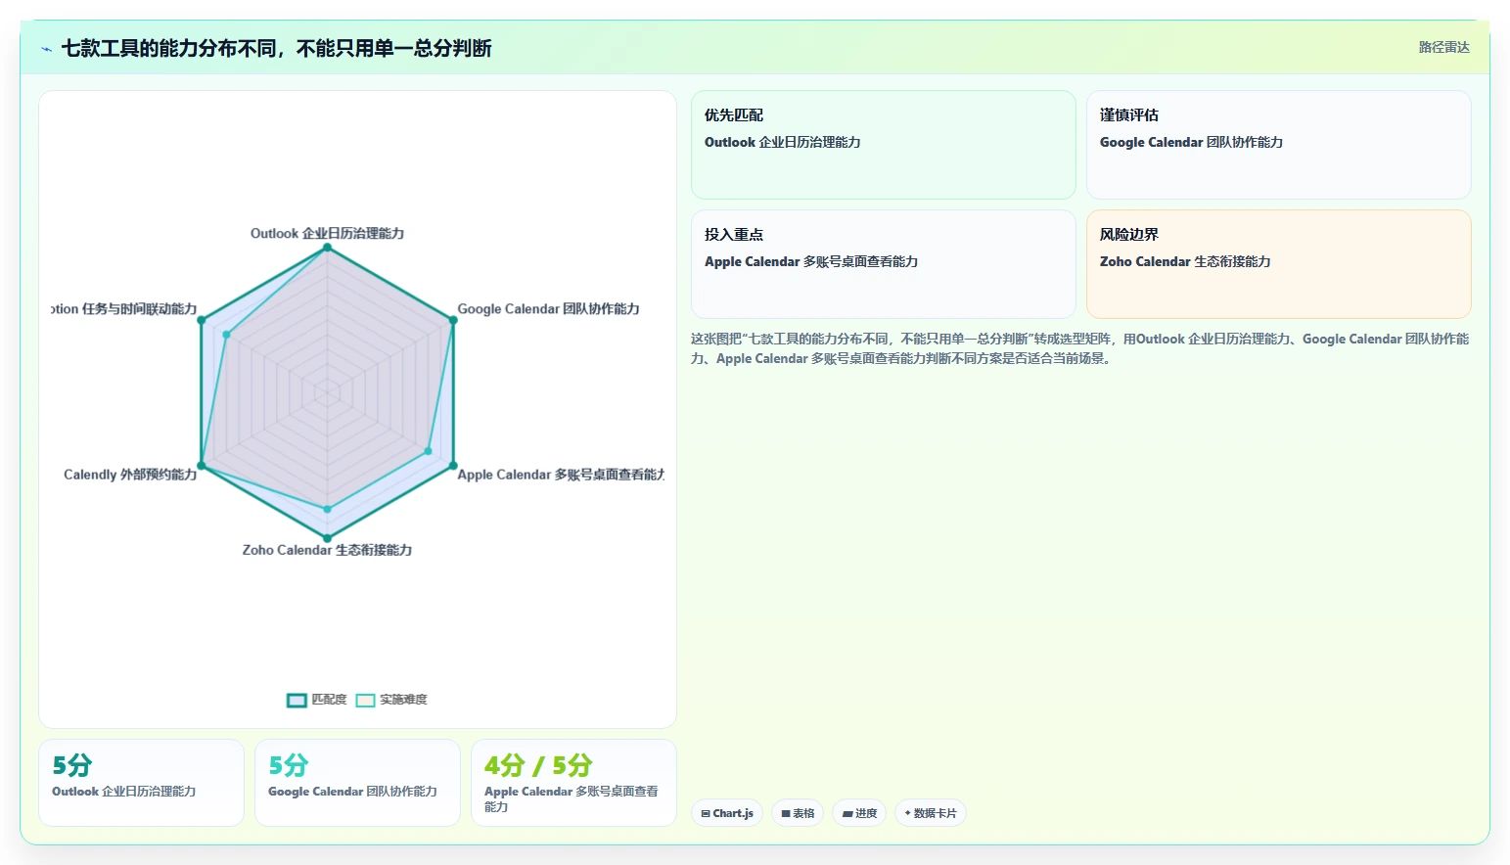Open the 风险边界 card
The width and height of the screenshot is (1510, 865).
click(x=1278, y=264)
